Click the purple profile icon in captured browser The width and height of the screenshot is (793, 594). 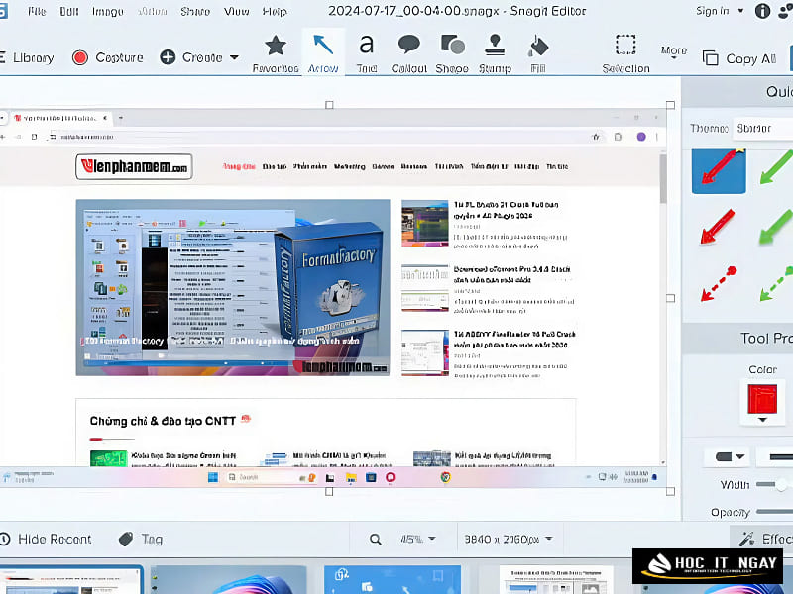641,137
